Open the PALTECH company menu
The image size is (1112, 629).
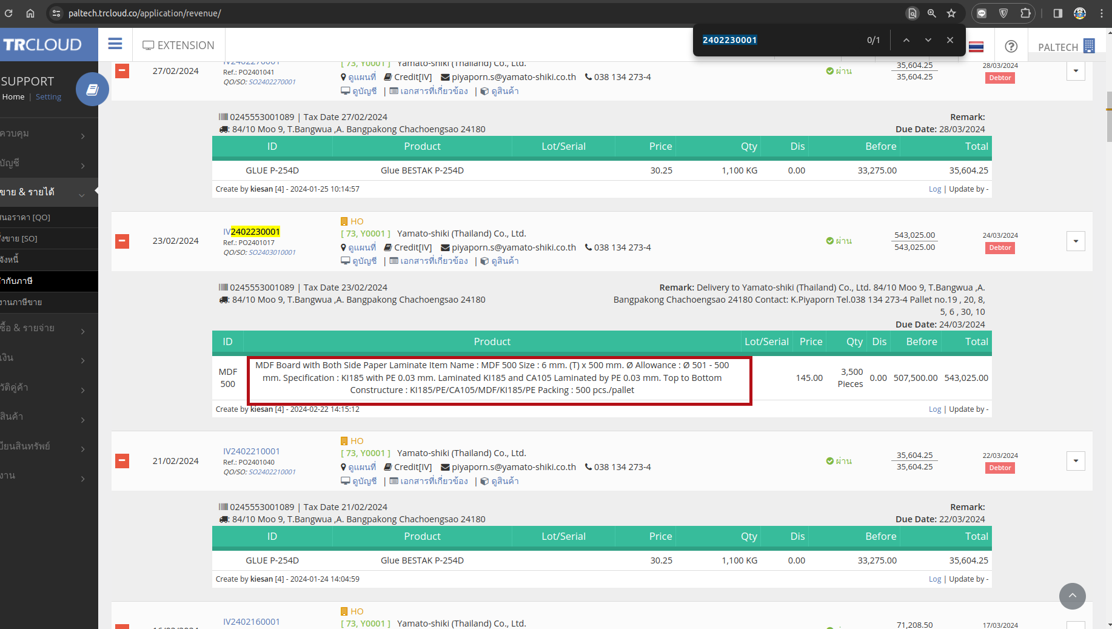point(1066,47)
